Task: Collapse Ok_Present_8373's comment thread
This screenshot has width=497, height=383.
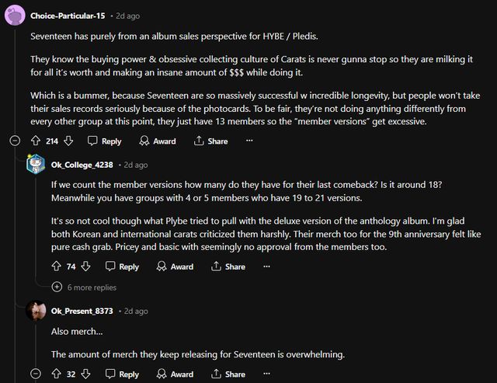Action: coord(36,374)
